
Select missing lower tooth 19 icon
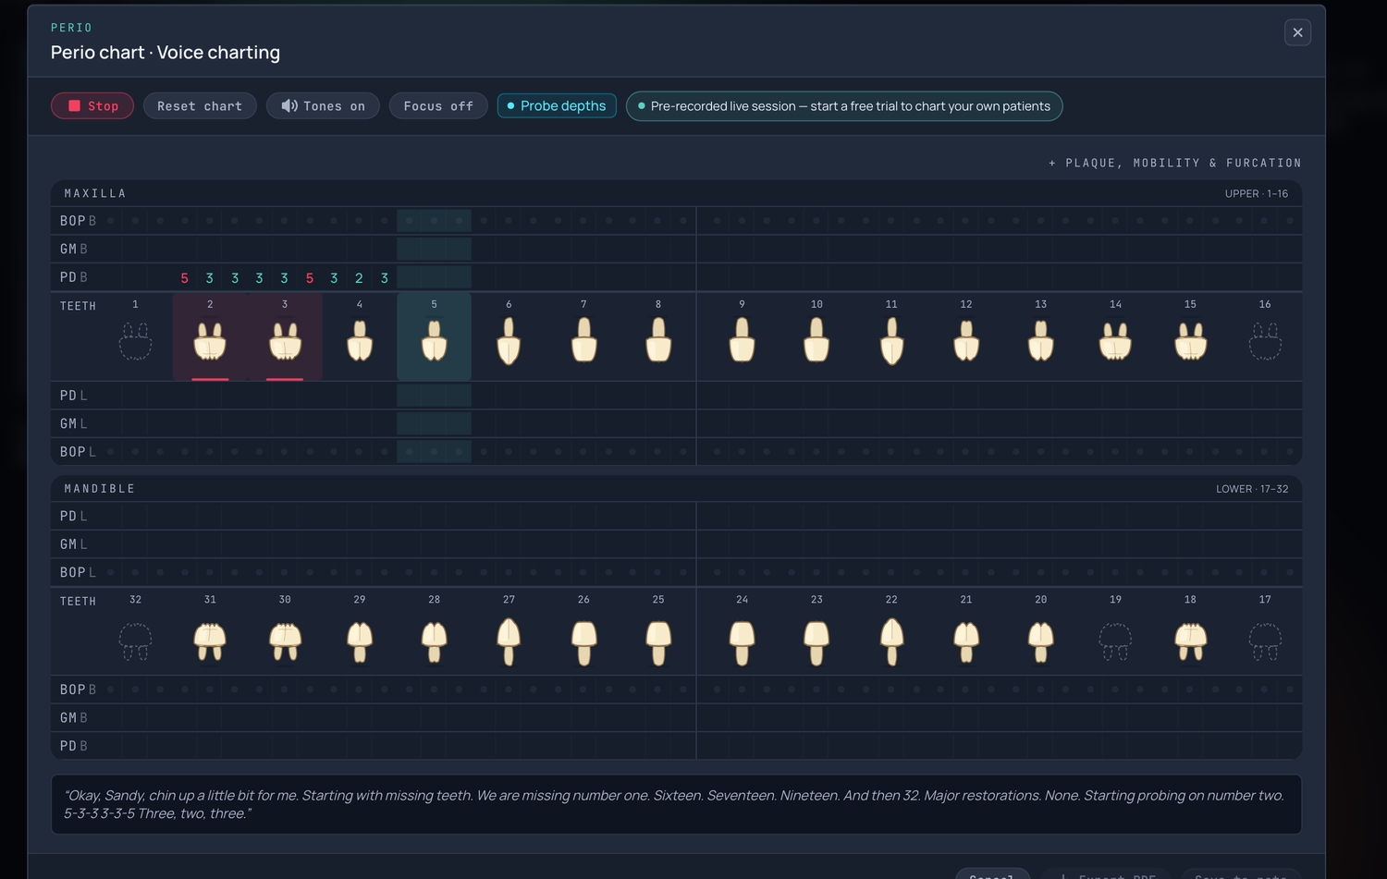[x=1116, y=641]
